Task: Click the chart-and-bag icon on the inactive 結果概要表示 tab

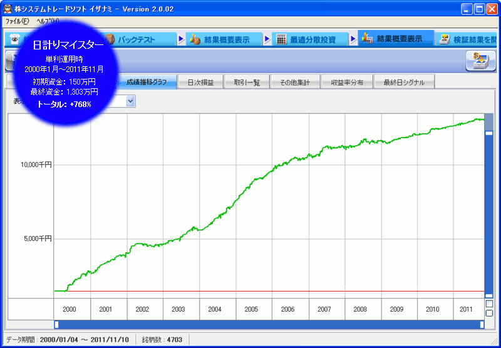Action: [x=195, y=39]
